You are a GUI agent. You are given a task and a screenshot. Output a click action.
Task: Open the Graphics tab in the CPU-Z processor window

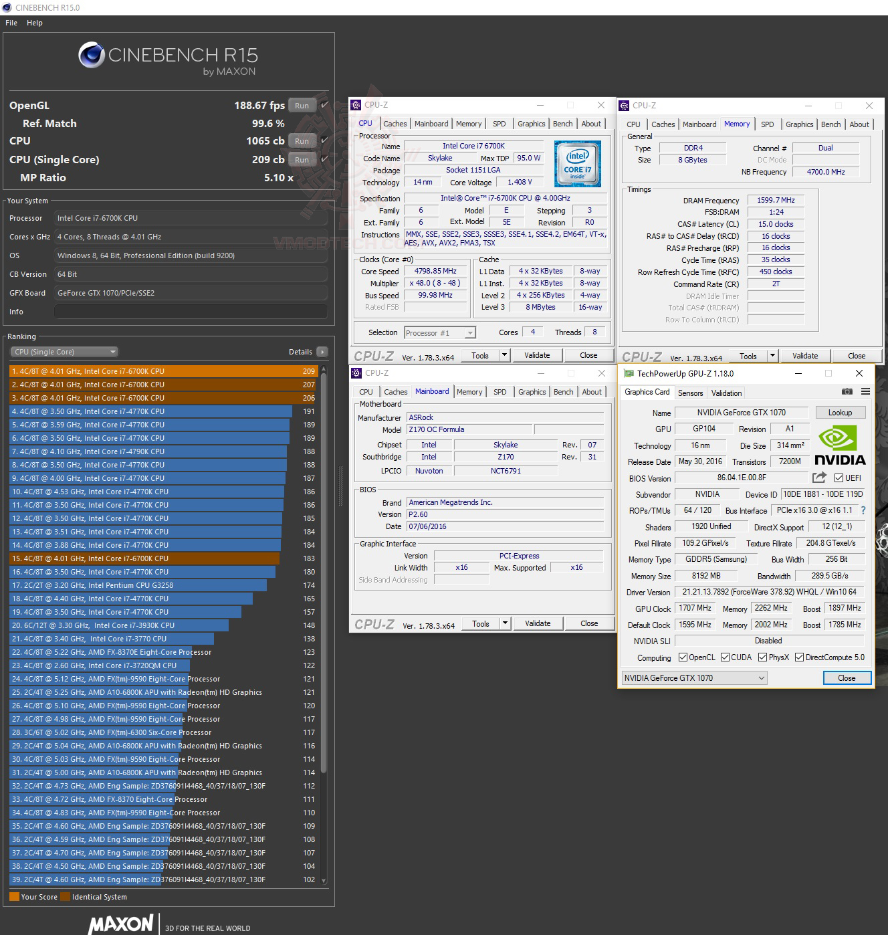pyautogui.click(x=532, y=124)
